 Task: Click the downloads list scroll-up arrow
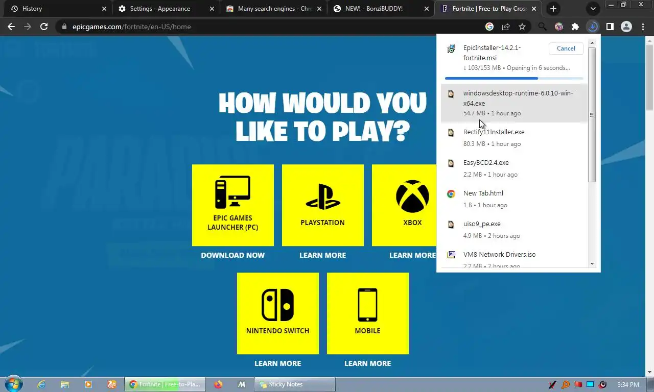tap(592, 43)
